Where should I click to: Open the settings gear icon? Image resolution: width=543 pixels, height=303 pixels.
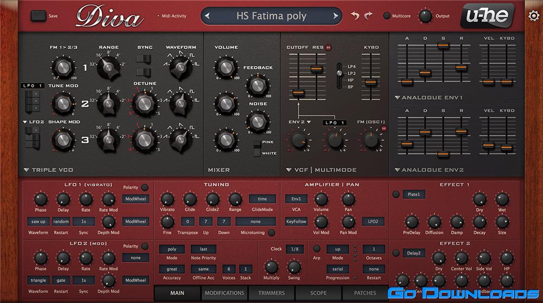click(533, 16)
